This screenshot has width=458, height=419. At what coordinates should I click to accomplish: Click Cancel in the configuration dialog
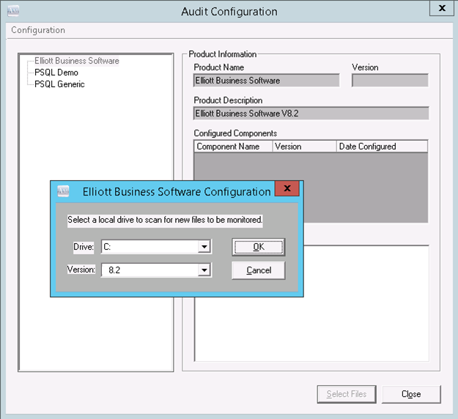pyautogui.click(x=259, y=270)
